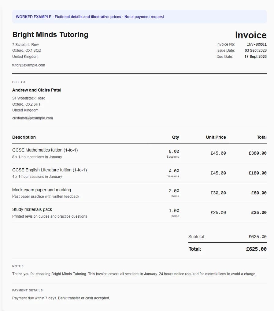
Task: Click 4 x 1-hour sessions in January
Action: tap(37, 177)
